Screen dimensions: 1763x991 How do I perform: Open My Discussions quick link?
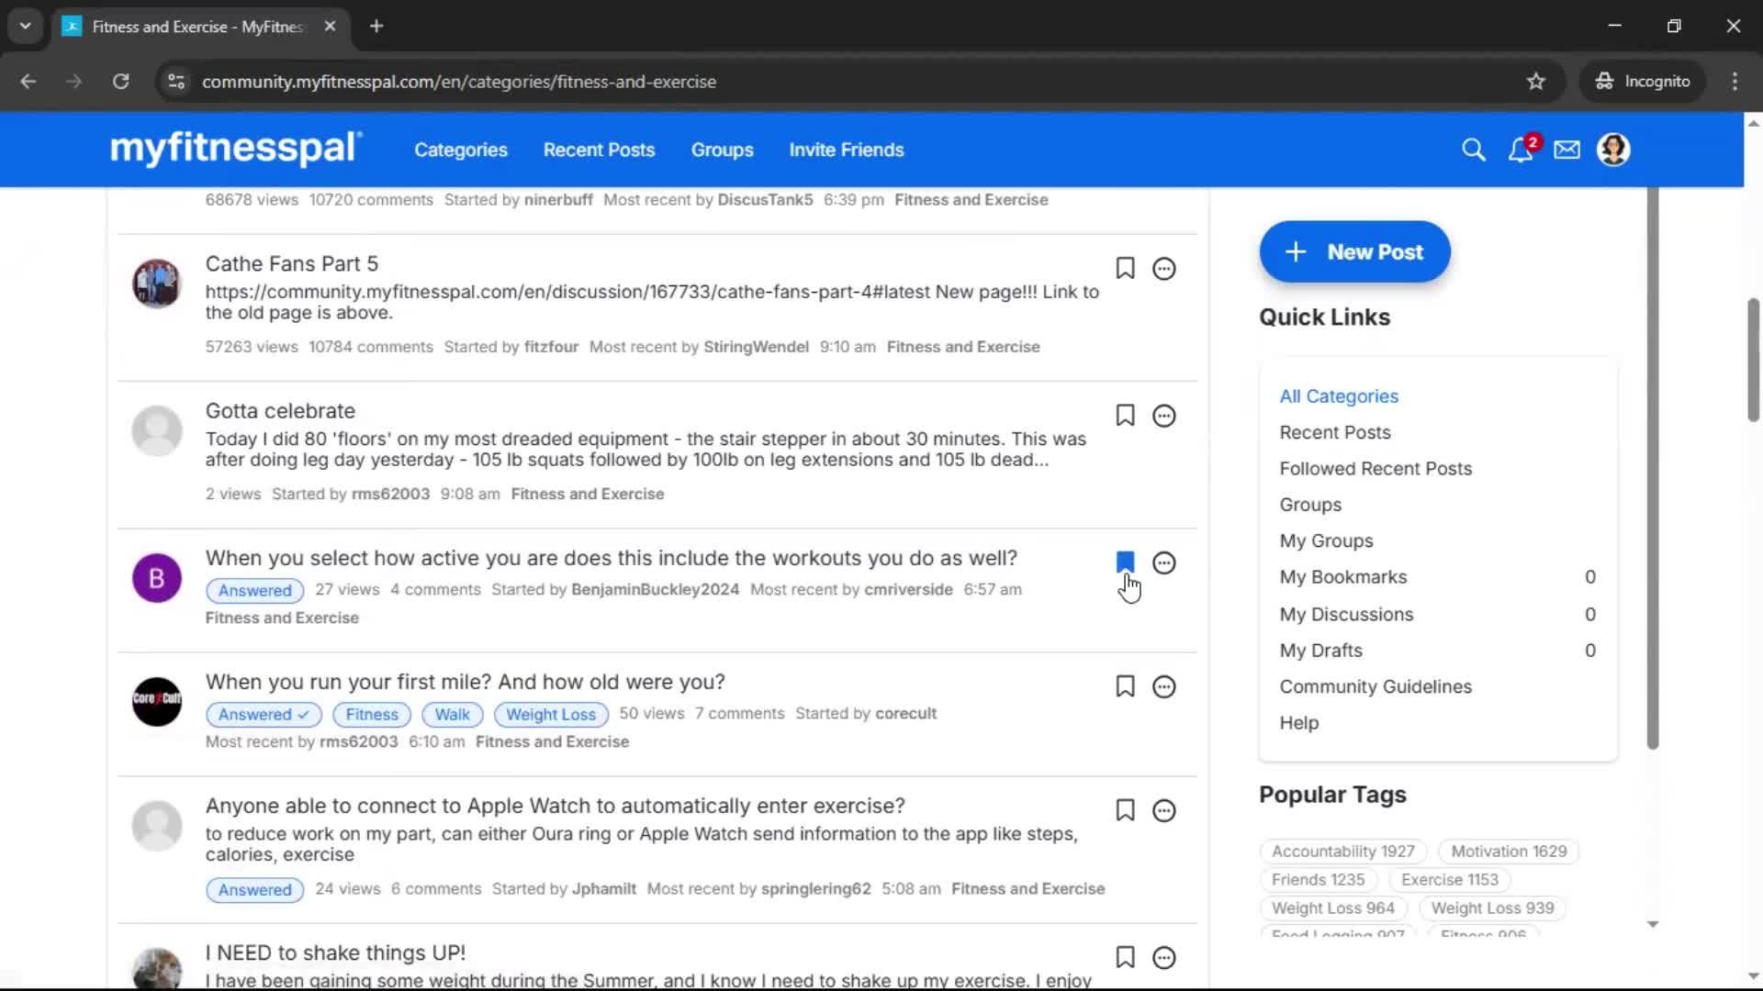(x=1346, y=614)
